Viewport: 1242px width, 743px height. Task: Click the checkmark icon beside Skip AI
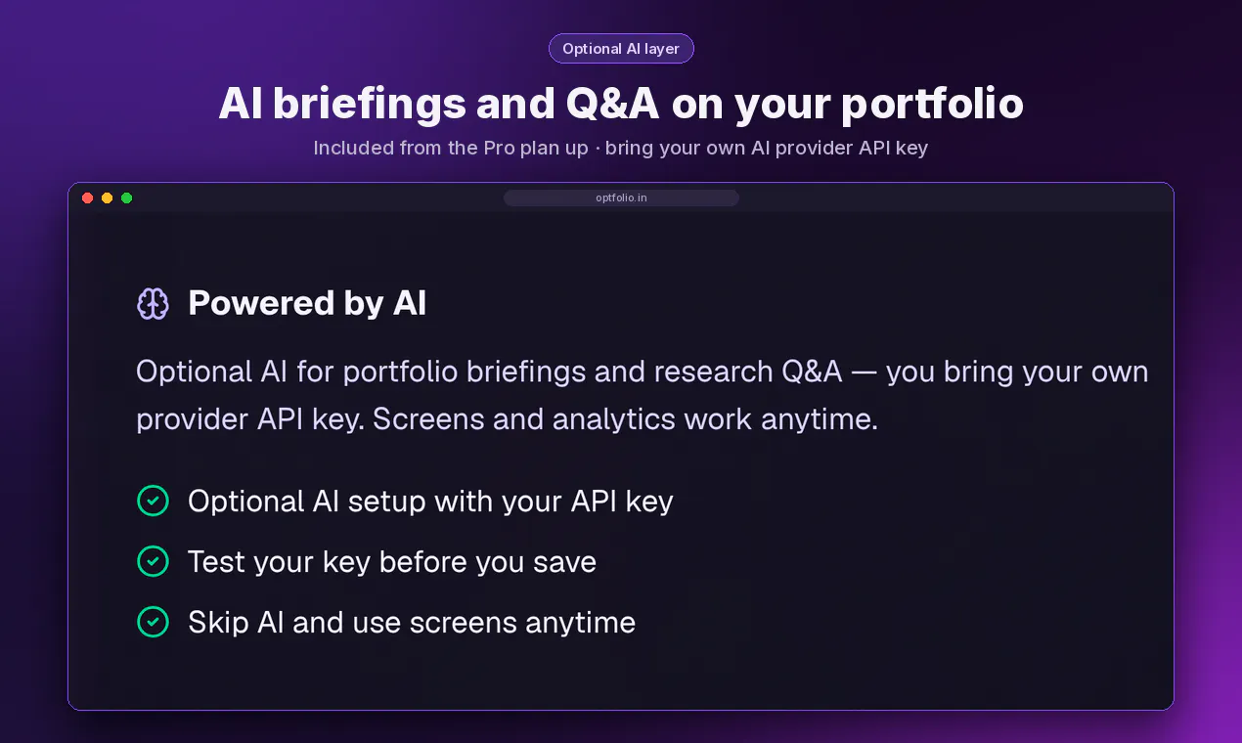click(153, 622)
